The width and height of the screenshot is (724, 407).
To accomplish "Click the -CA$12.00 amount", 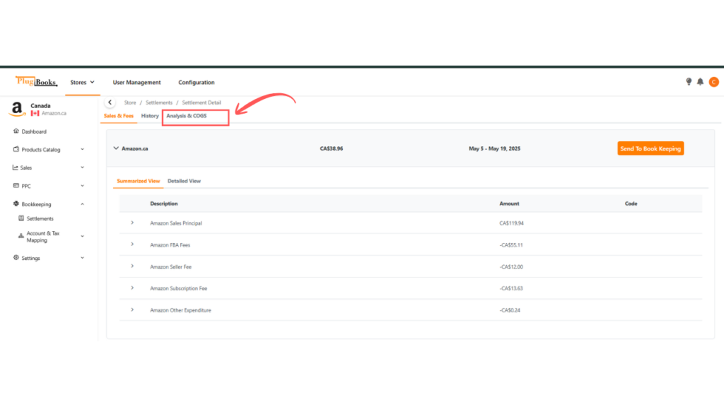I will click(510, 266).
